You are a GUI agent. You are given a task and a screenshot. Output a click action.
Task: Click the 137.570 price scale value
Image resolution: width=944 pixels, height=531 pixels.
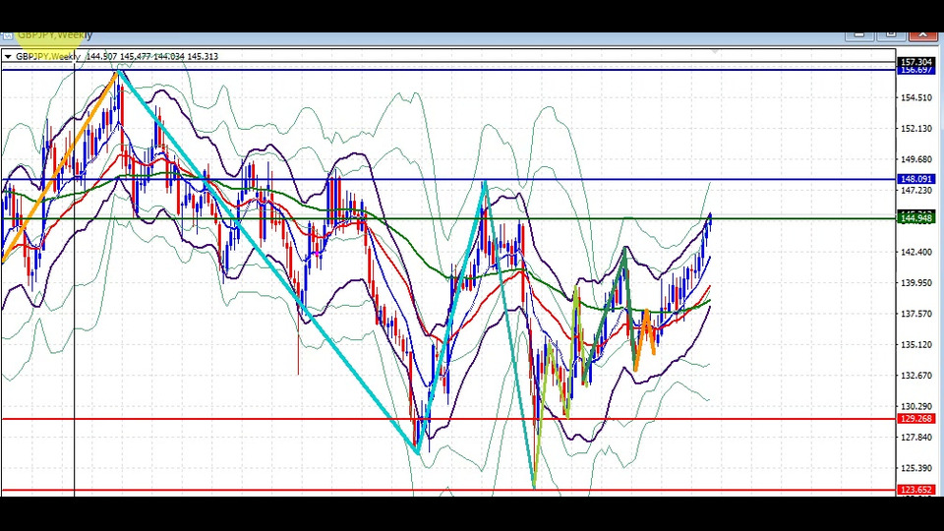pos(916,314)
